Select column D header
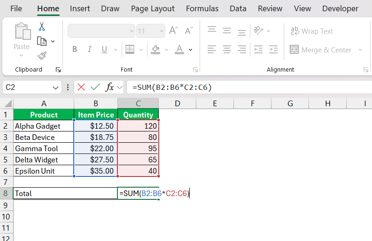 pos(178,103)
